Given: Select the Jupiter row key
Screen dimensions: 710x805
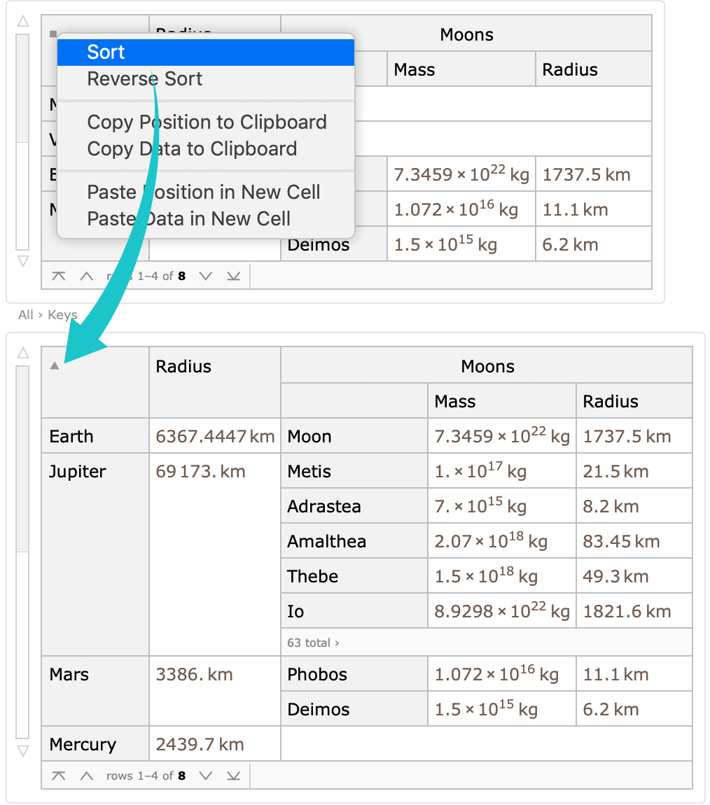Looking at the screenshot, I should point(95,554).
